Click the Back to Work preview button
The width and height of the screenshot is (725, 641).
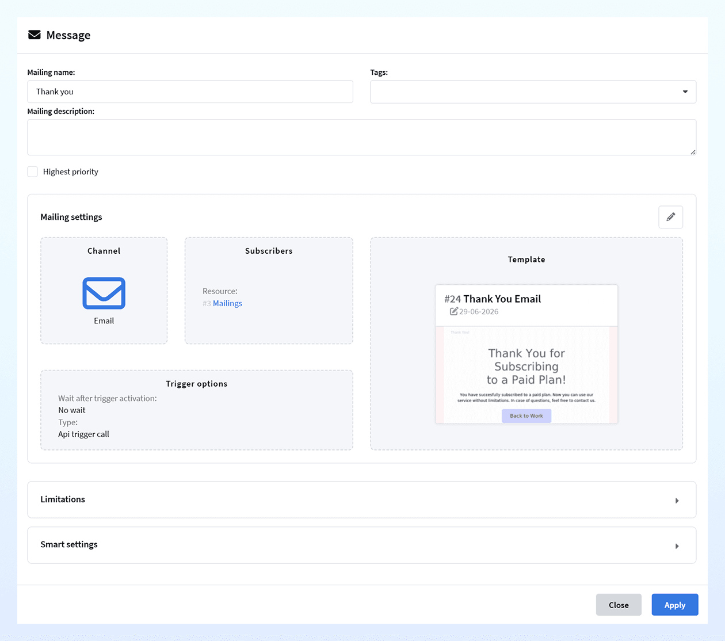(x=526, y=416)
